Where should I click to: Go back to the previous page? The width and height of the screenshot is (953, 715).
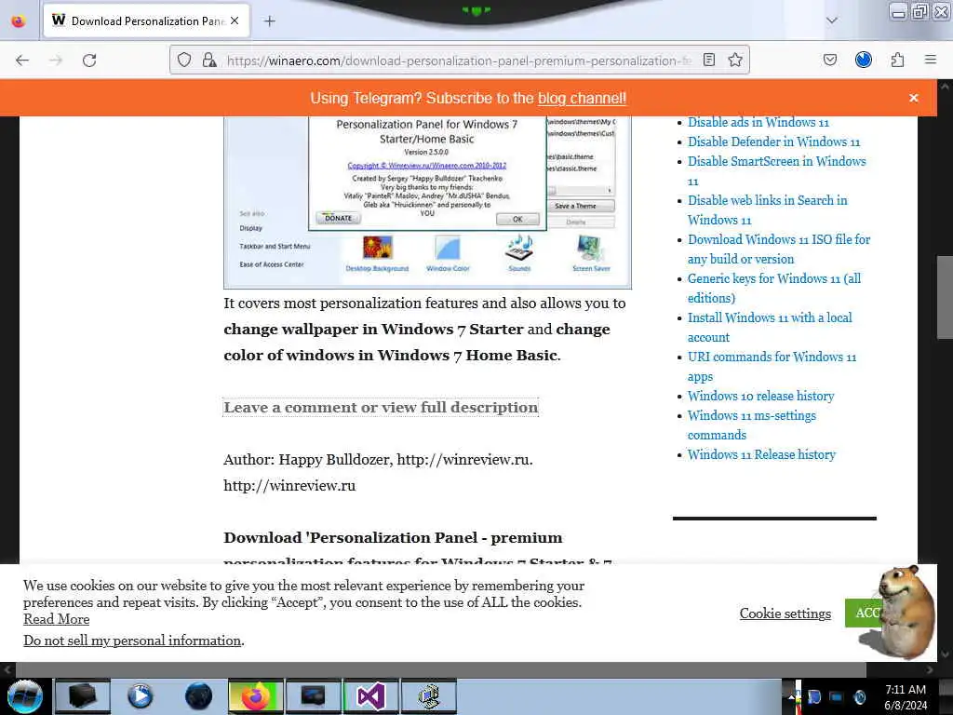[x=22, y=61]
